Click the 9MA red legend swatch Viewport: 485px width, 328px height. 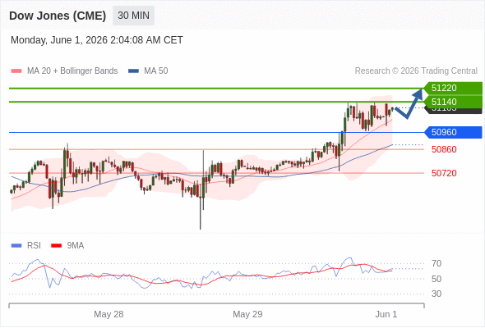tap(56, 246)
